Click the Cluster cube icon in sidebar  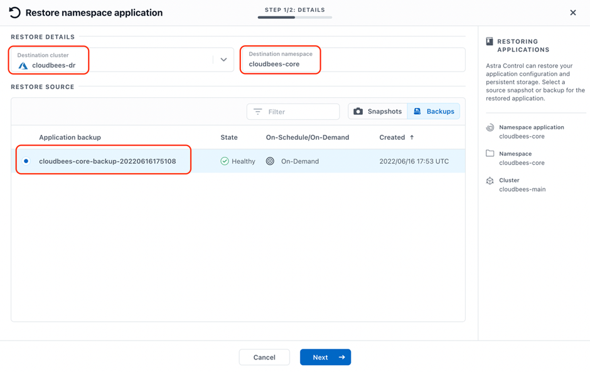[x=490, y=181]
